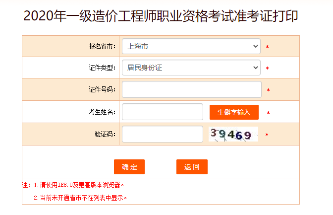The width and height of the screenshot is (333, 215).
Task: Click the 考生姓名 label text
Action: 102,112
